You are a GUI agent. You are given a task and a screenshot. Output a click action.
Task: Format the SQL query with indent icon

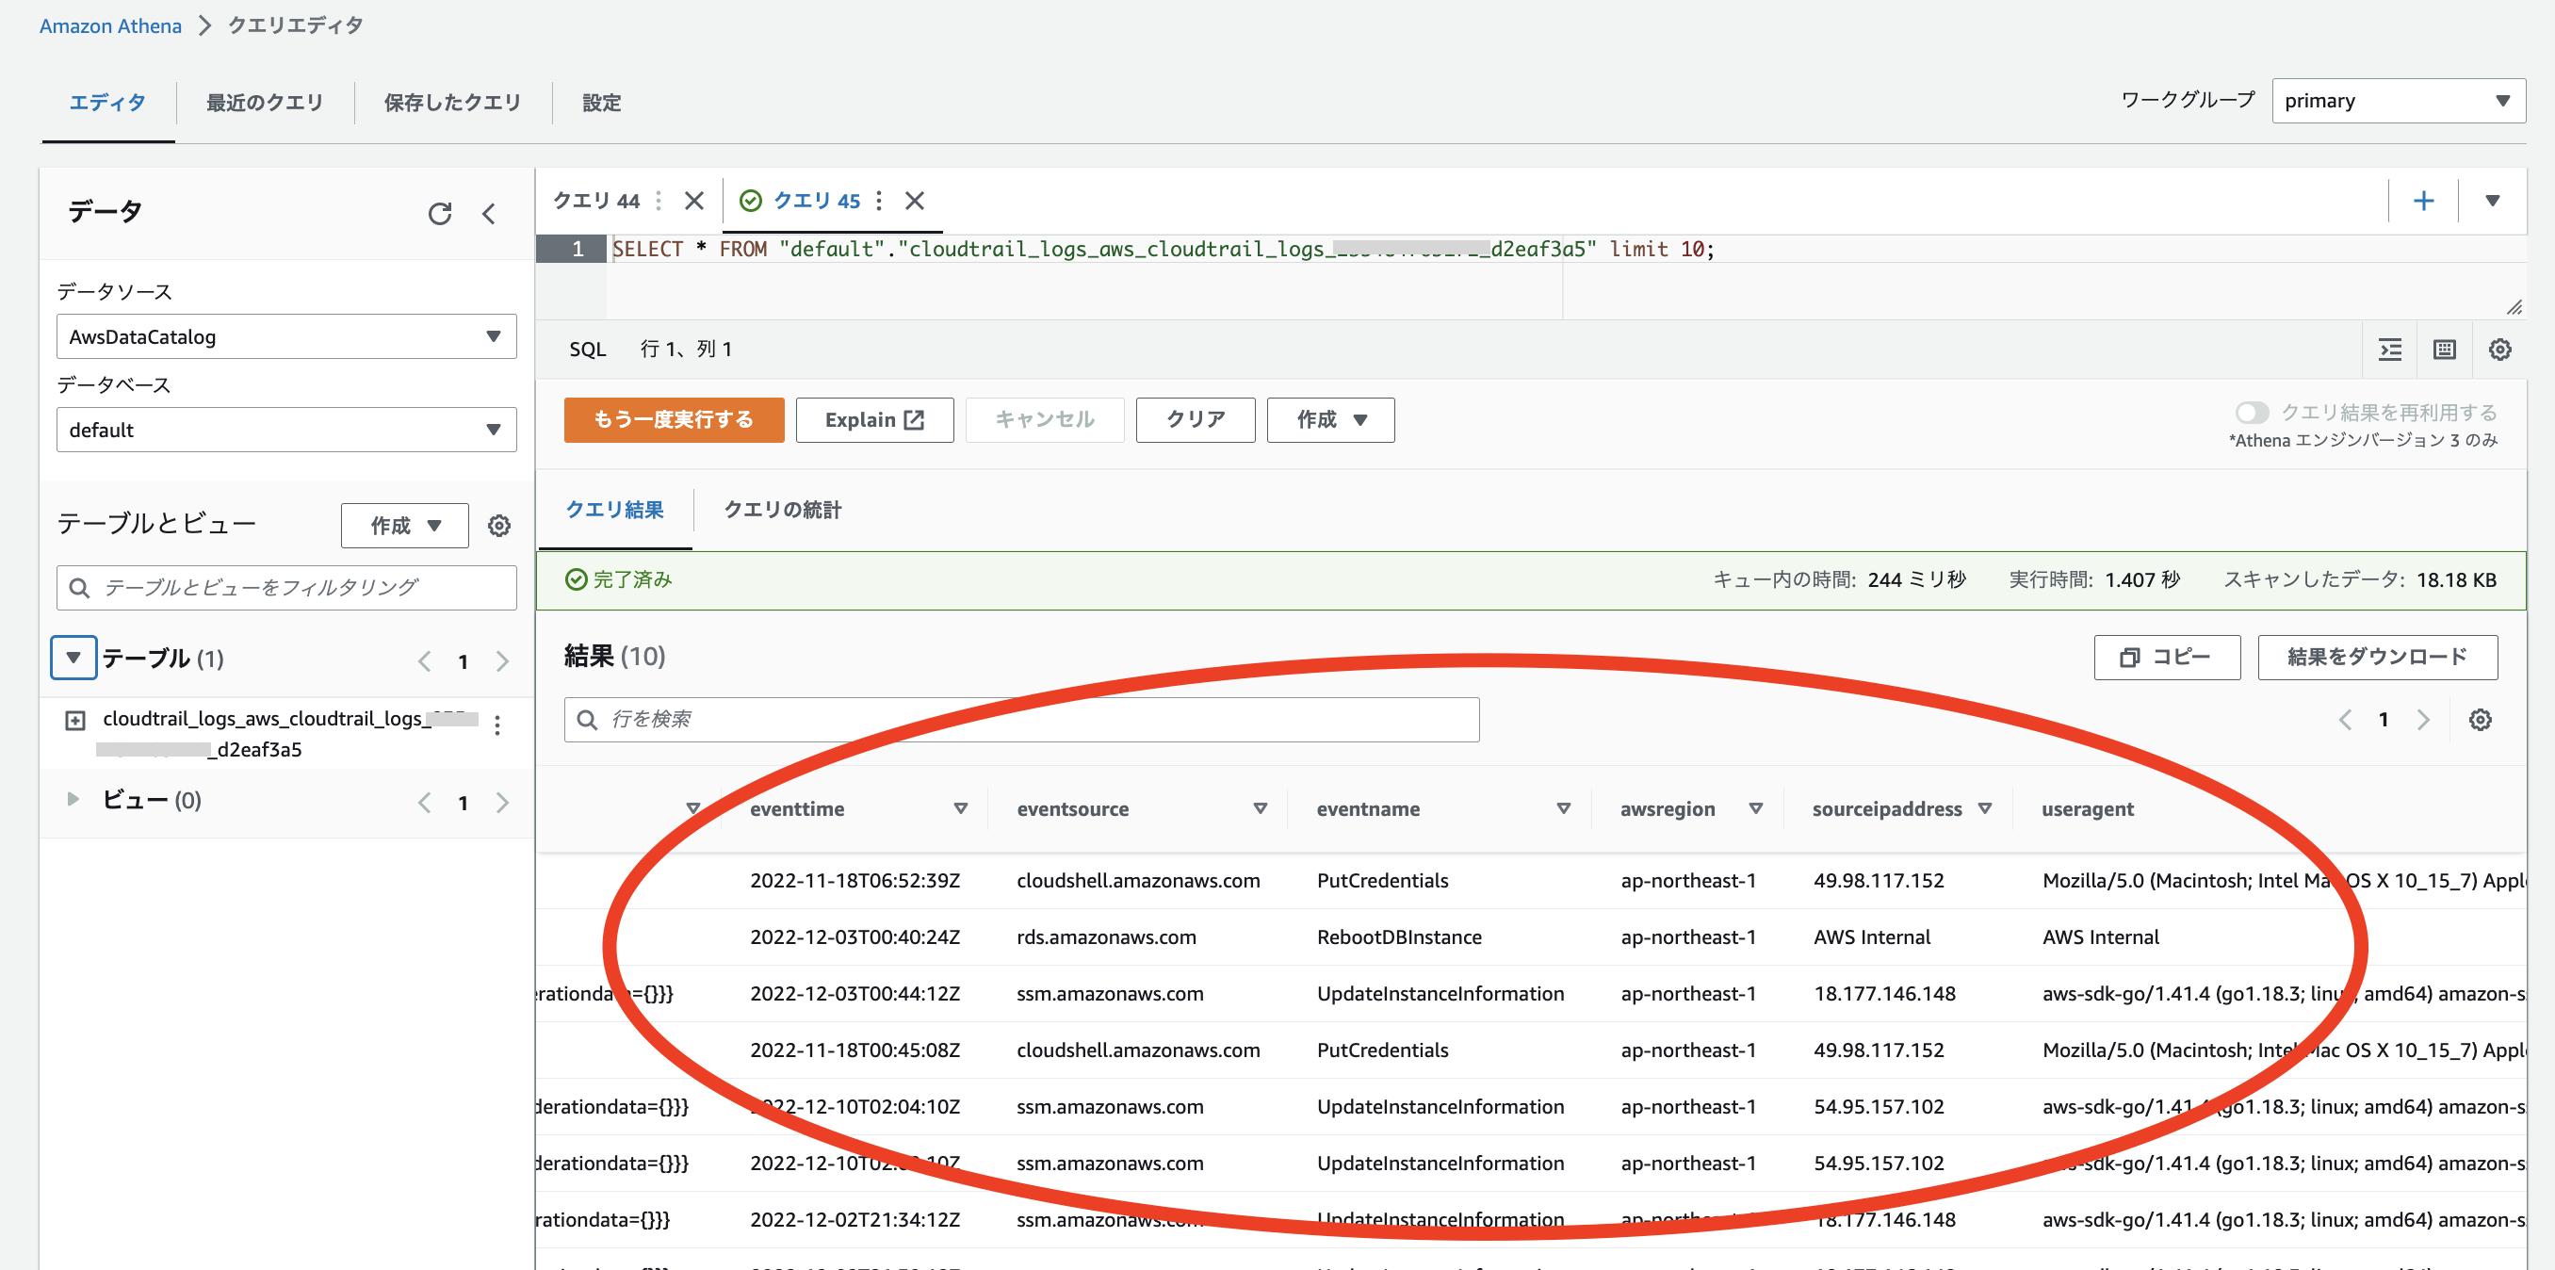tap(2390, 350)
